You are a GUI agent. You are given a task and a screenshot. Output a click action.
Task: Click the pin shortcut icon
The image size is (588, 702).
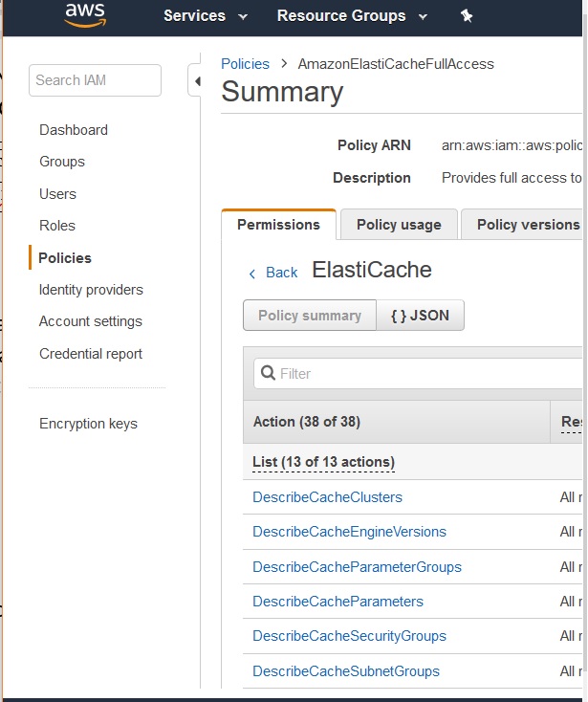pyautogui.click(x=467, y=16)
